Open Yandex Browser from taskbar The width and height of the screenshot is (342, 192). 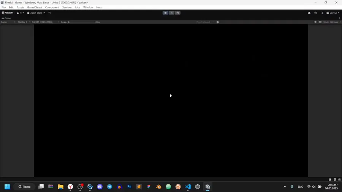click(70, 187)
